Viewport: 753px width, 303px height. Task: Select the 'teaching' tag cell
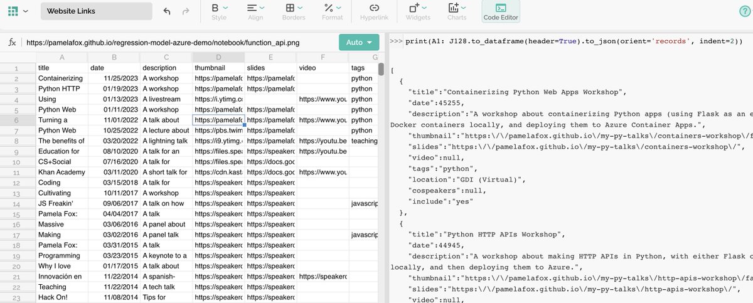363,141
